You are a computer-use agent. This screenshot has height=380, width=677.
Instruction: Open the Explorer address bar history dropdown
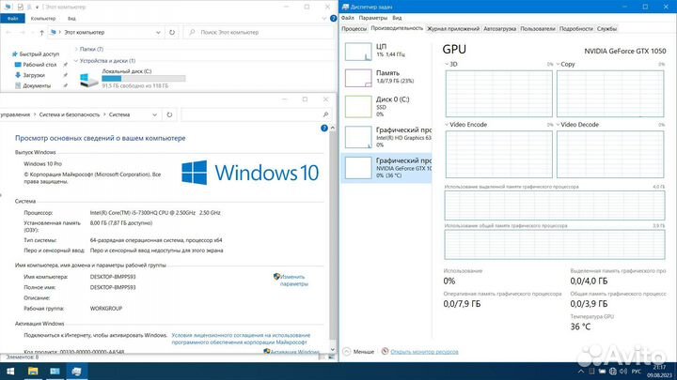pos(158,32)
